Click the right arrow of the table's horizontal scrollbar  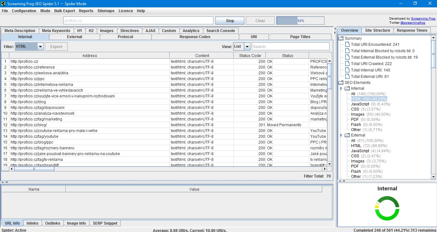coord(324,169)
